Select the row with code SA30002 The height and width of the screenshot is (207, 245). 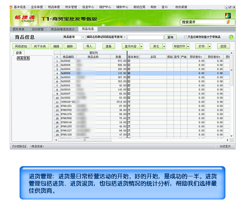[142, 61]
